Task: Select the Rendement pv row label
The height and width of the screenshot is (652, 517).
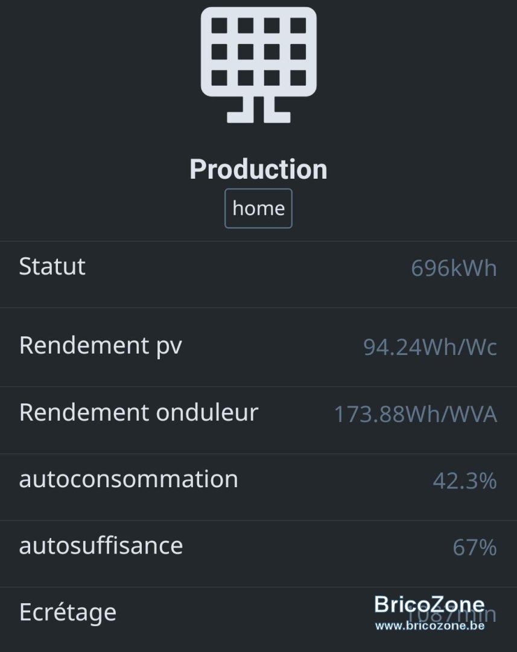Action: point(101,346)
